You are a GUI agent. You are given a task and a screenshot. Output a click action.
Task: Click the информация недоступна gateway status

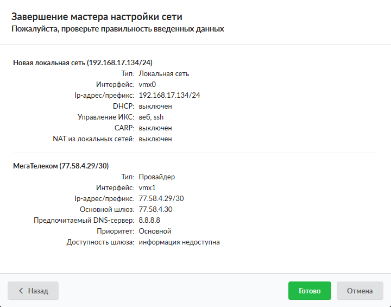(x=179, y=242)
